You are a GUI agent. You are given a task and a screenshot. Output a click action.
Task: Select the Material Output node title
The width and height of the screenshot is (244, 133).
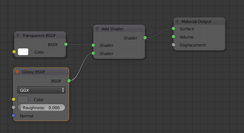(x=196, y=21)
